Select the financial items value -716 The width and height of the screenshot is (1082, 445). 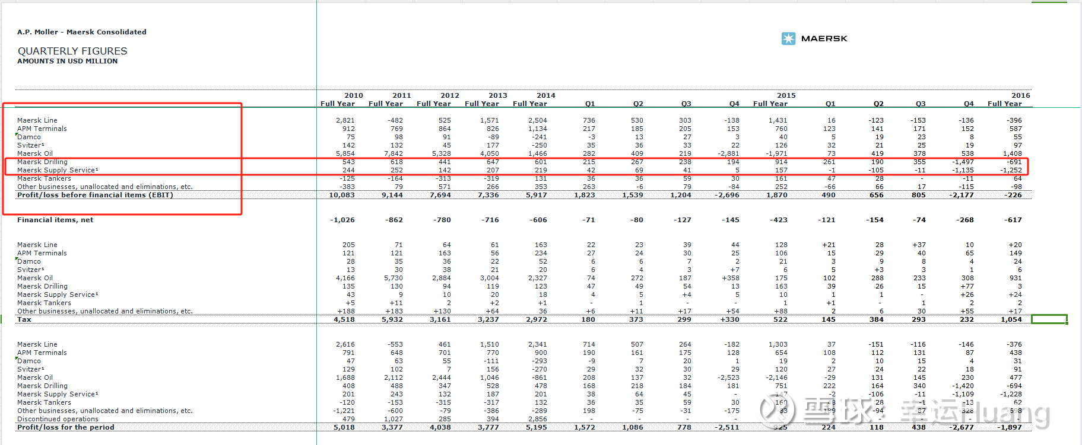(x=490, y=220)
